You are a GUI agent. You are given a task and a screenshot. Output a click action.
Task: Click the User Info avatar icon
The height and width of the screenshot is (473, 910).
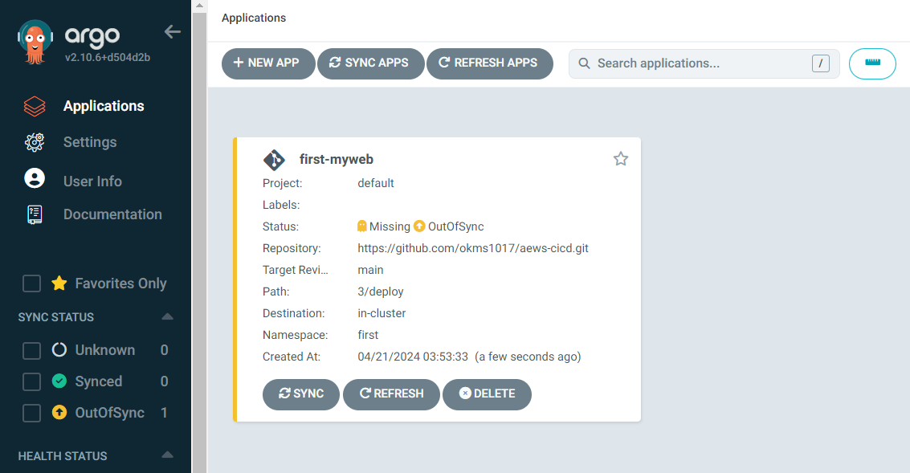35,178
